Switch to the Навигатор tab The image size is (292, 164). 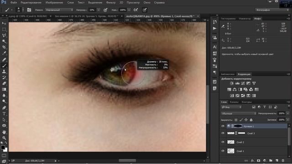(x=245, y=19)
